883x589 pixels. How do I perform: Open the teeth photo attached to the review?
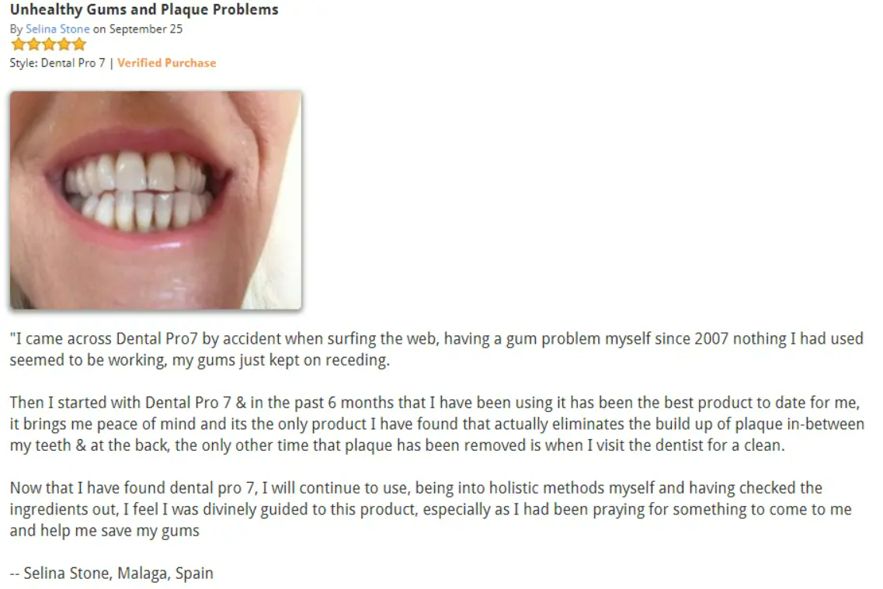click(x=155, y=200)
